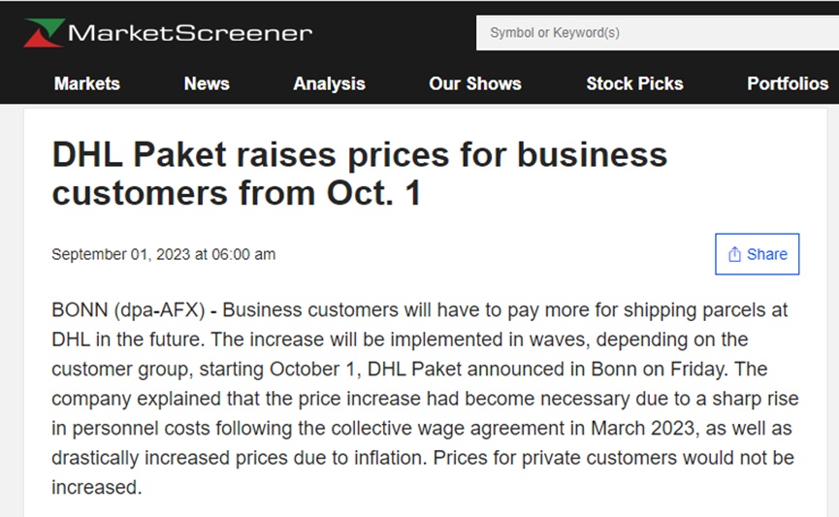The width and height of the screenshot is (839, 517).
Task: Click the word Share in the outlined button
Action: pos(767,254)
